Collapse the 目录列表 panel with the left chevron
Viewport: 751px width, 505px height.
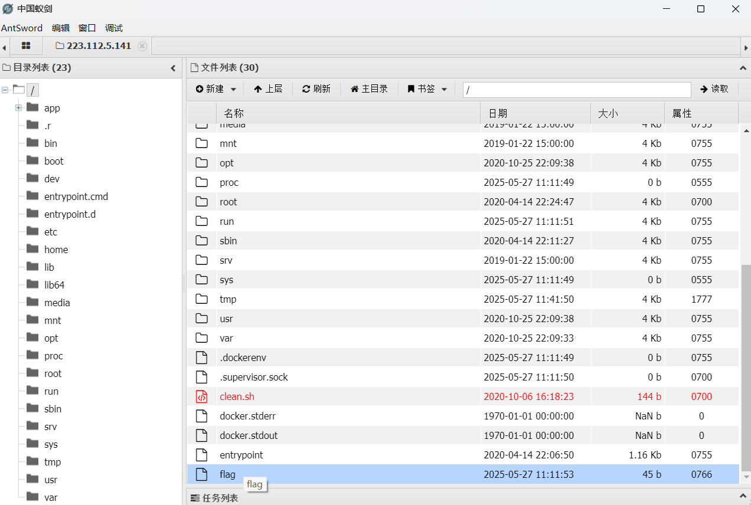tap(173, 68)
